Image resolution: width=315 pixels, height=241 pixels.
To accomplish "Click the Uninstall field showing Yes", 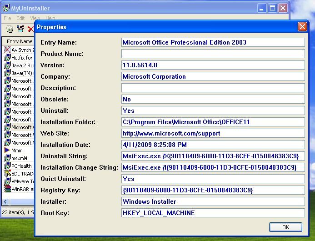I will coord(213,110).
